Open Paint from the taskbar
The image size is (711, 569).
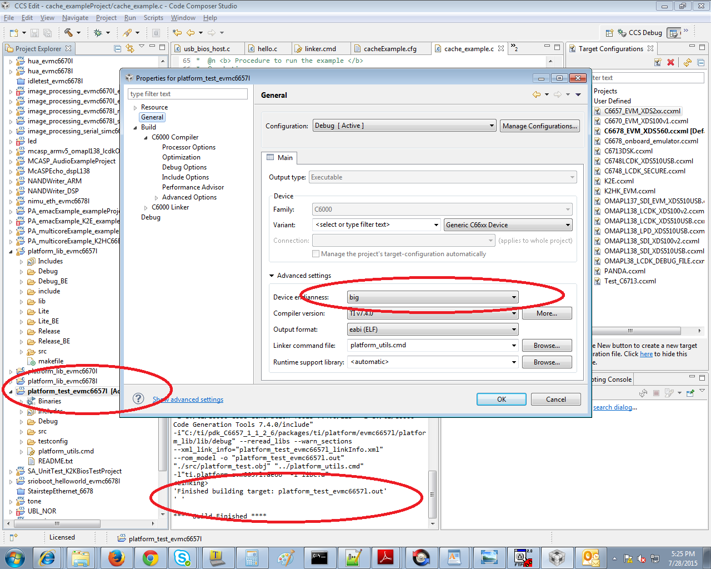point(286,557)
